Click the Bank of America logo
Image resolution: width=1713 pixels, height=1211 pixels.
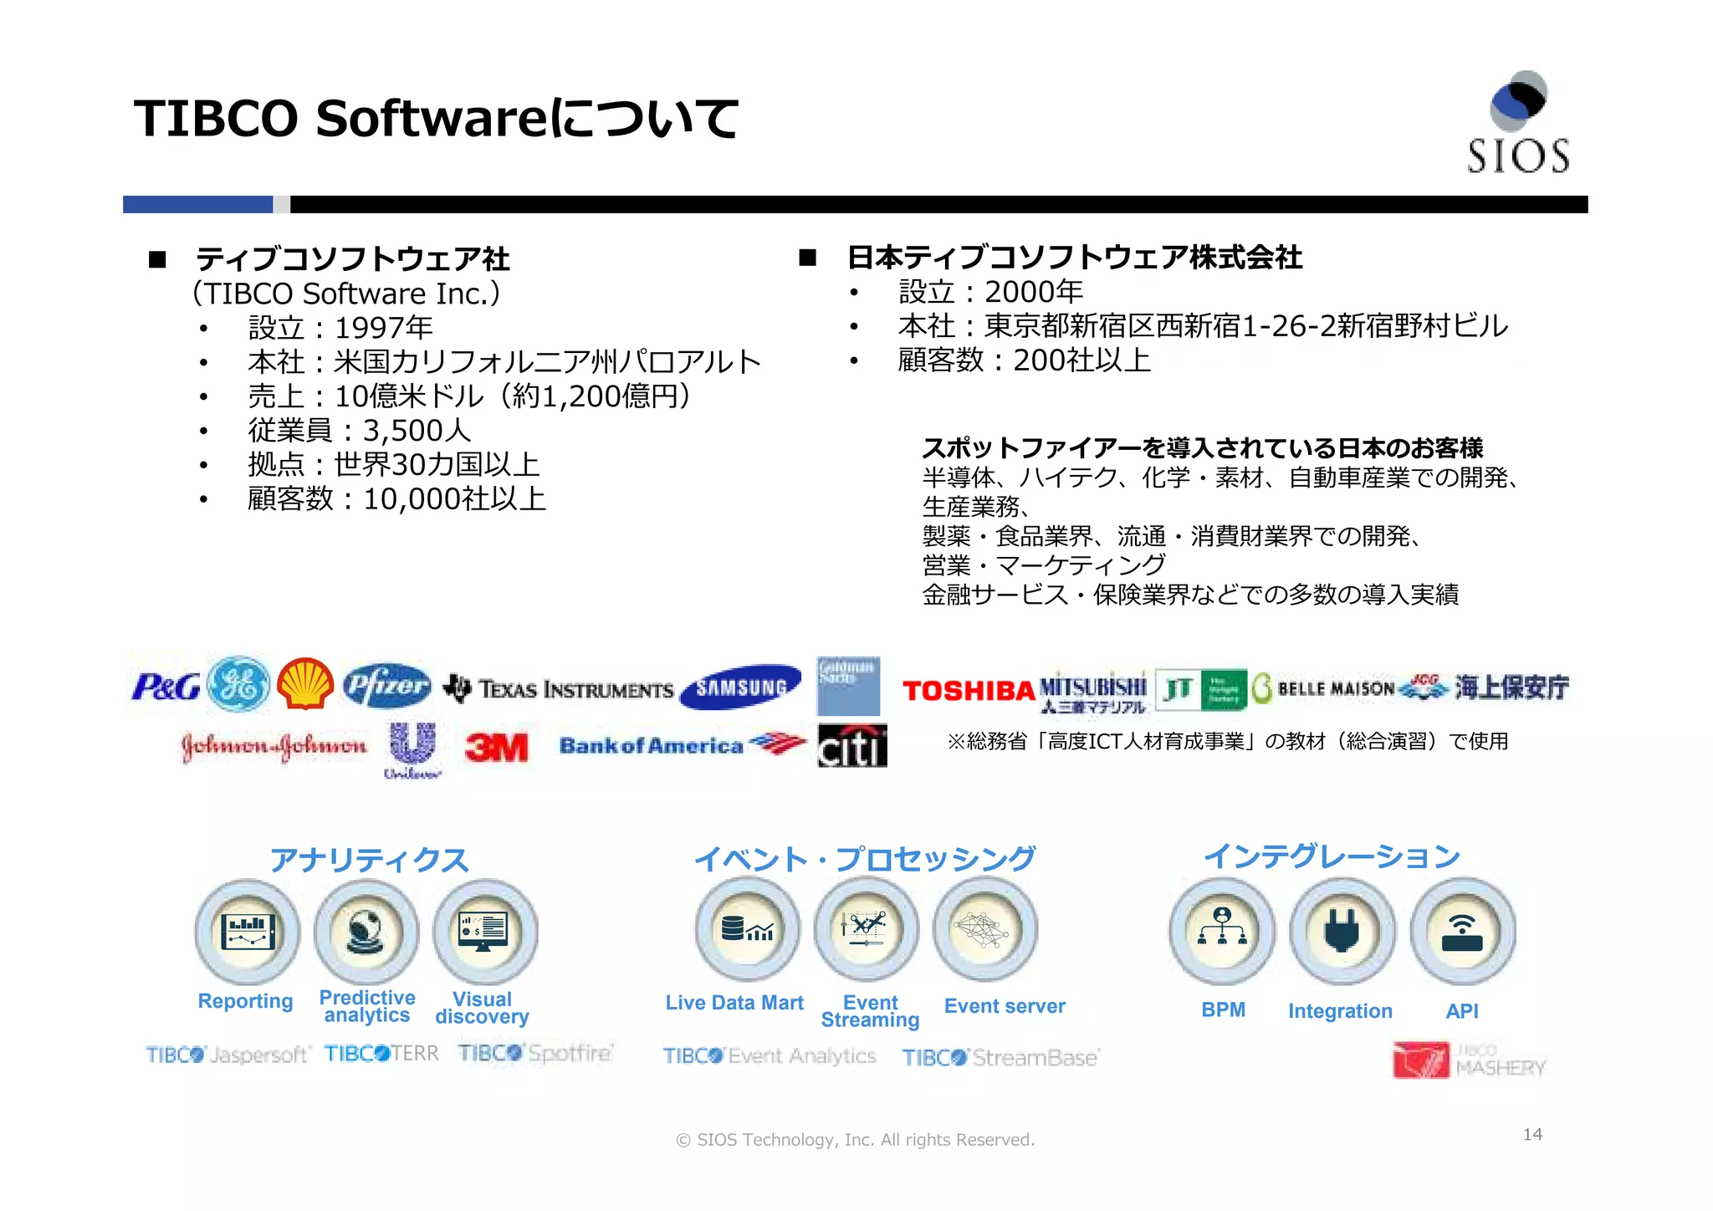point(683,744)
